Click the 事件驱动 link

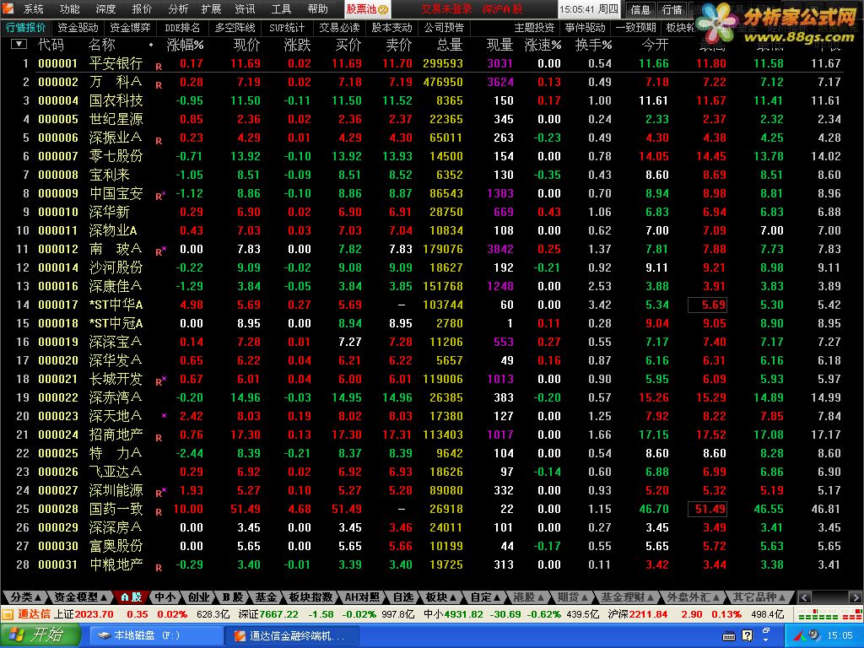585,28
